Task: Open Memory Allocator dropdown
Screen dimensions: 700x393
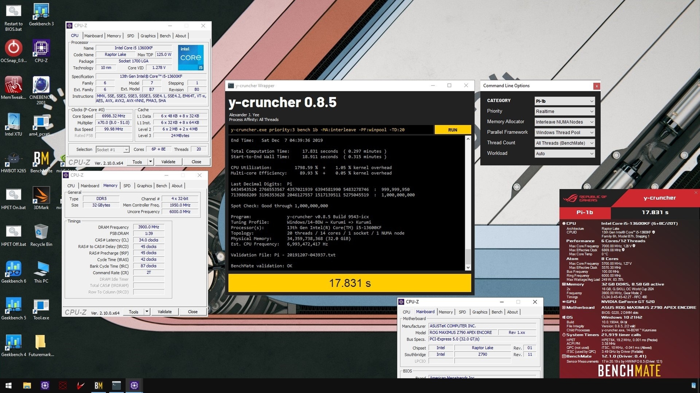Action: [564, 122]
